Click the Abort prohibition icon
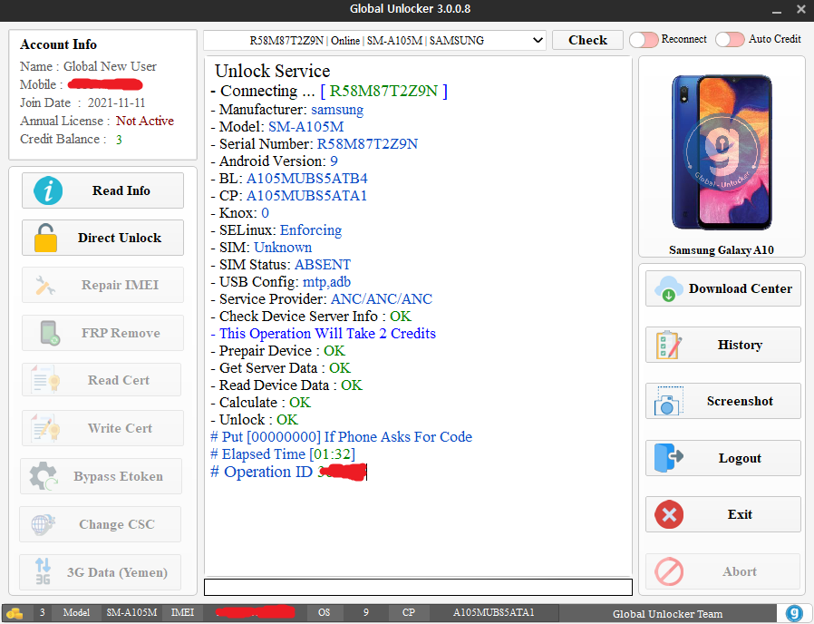This screenshot has height=624, width=814. (669, 571)
